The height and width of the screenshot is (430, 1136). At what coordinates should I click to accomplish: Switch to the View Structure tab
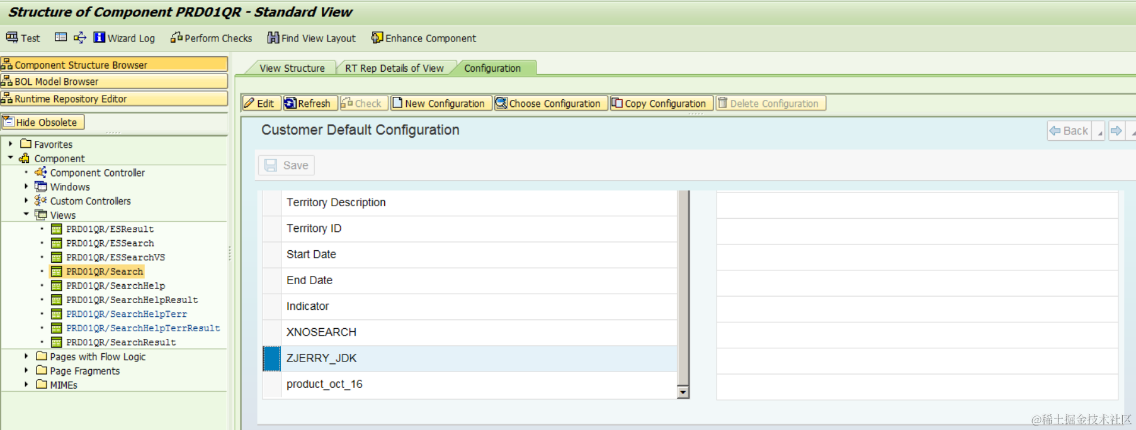coord(292,68)
